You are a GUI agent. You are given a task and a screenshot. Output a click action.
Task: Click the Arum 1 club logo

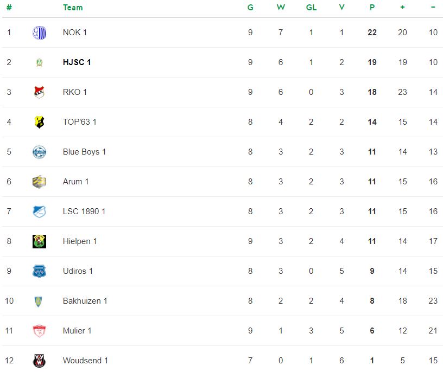point(39,182)
